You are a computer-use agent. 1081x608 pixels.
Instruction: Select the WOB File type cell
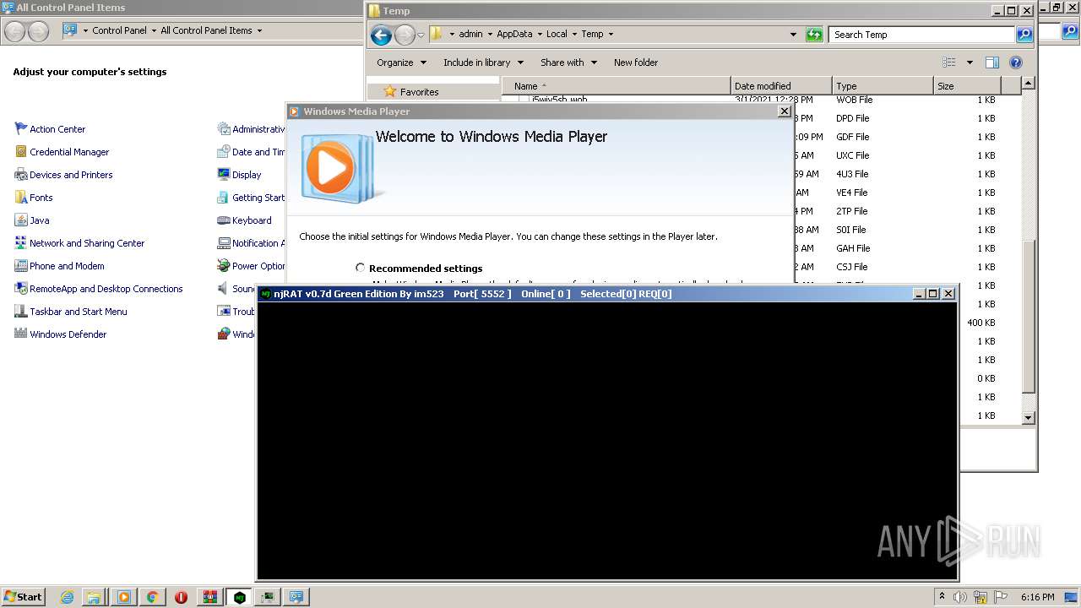pos(854,100)
